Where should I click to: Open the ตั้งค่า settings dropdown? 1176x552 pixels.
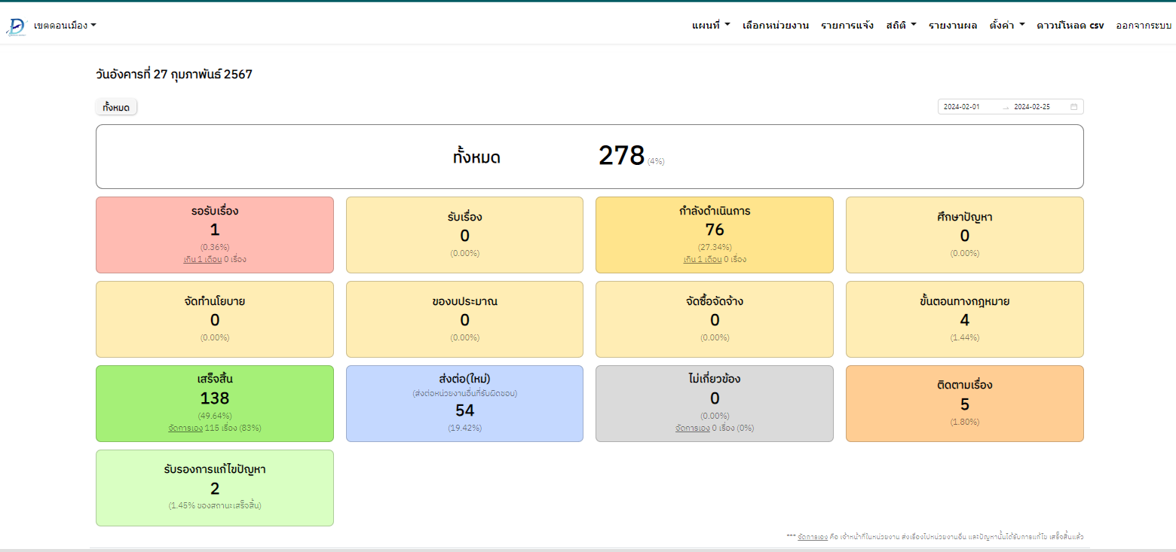(x=1006, y=26)
